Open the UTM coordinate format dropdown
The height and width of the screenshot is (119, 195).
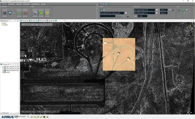(x=172, y=10)
